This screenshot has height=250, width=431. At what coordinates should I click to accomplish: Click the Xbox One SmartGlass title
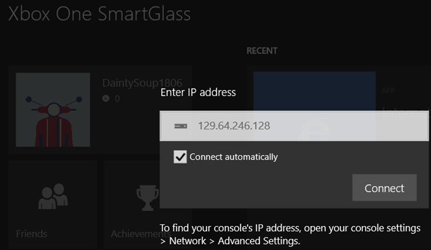pos(99,13)
